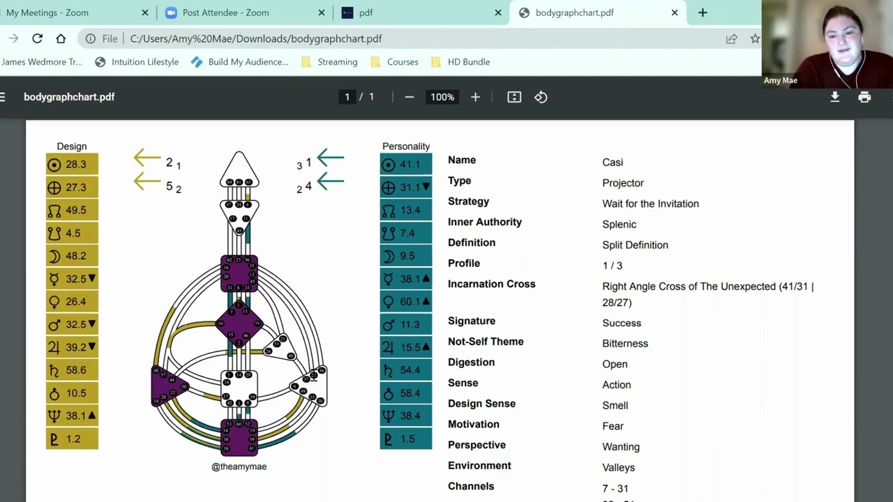Click the Personality Pluto 1.5 cell
This screenshot has height=502, width=893.
(406, 439)
